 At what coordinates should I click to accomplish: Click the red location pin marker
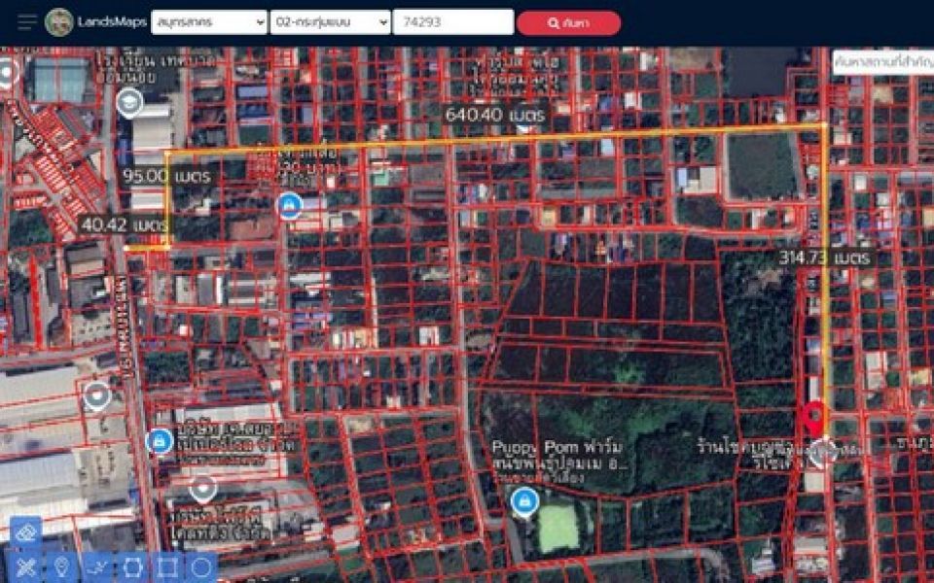[814, 419]
